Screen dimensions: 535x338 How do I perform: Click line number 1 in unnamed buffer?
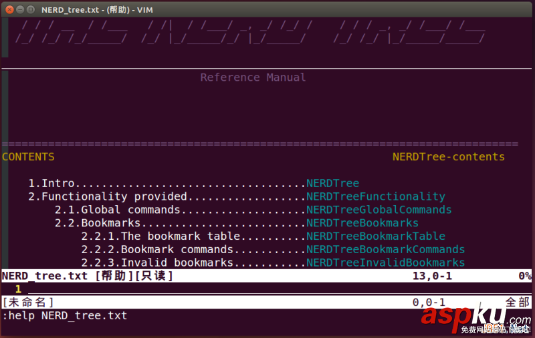point(18,289)
